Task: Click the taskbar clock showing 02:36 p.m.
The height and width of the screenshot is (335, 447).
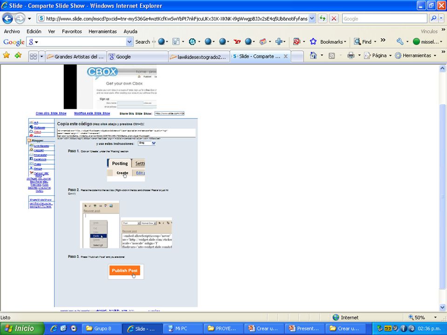Action: 429,328
